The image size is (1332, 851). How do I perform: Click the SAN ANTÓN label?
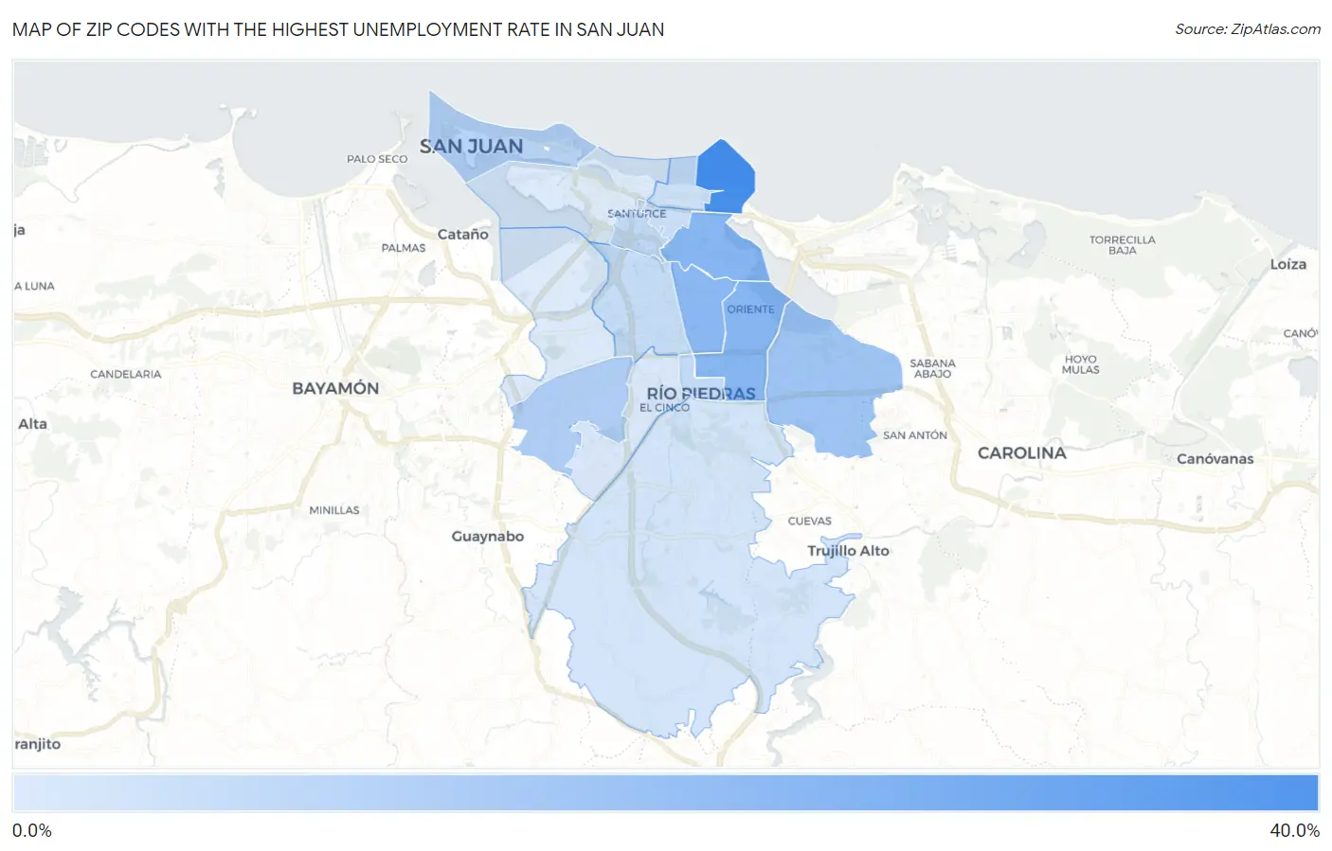(x=914, y=435)
